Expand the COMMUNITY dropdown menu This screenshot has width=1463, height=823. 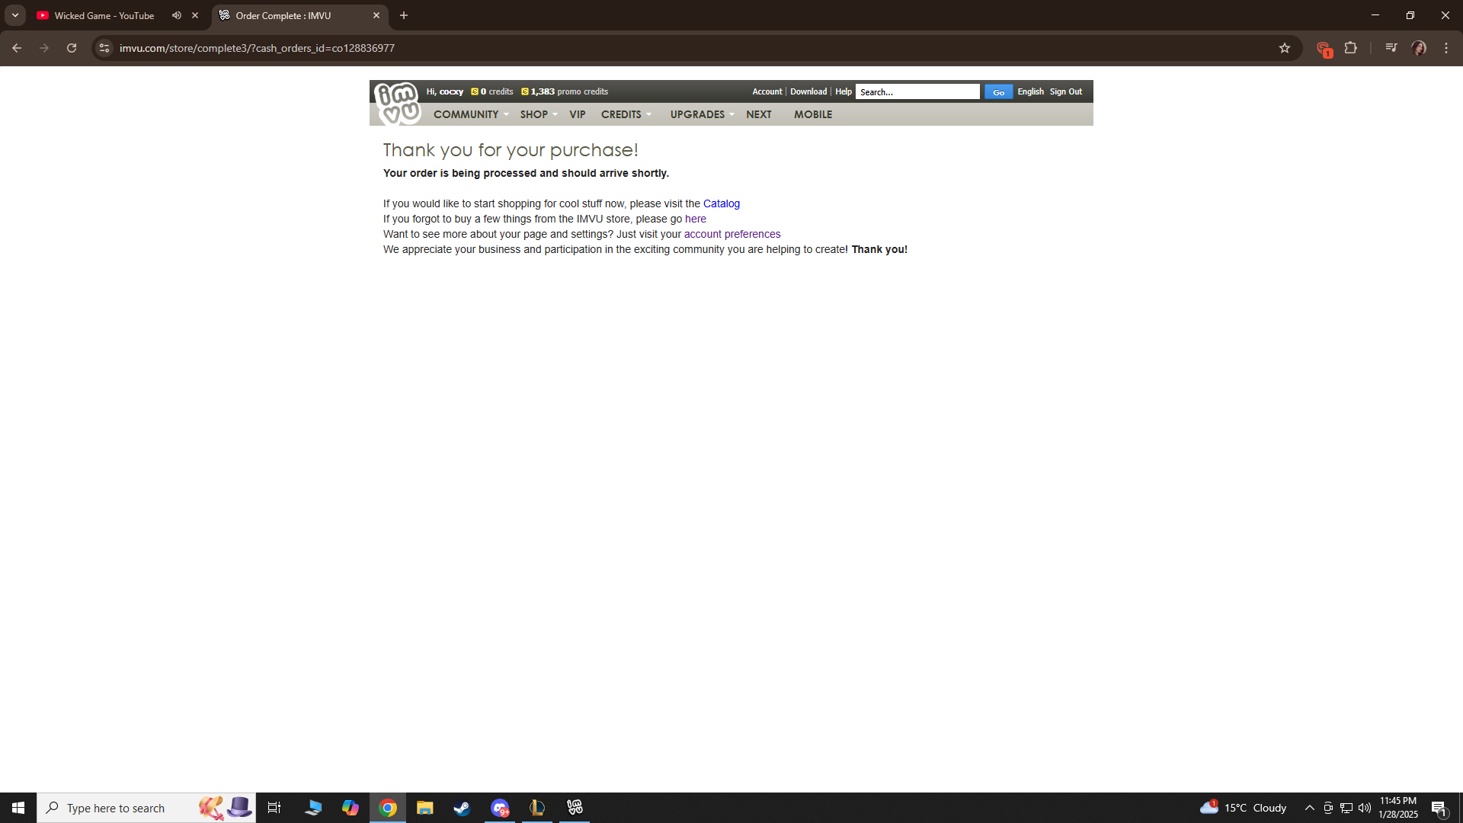pyautogui.click(x=470, y=114)
